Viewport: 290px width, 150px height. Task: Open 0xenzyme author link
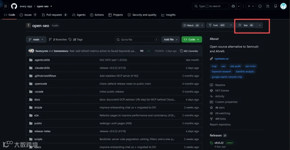click(x=42, y=51)
